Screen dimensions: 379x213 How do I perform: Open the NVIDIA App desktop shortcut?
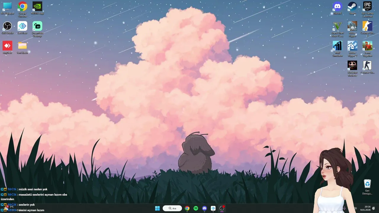coord(37,8)
